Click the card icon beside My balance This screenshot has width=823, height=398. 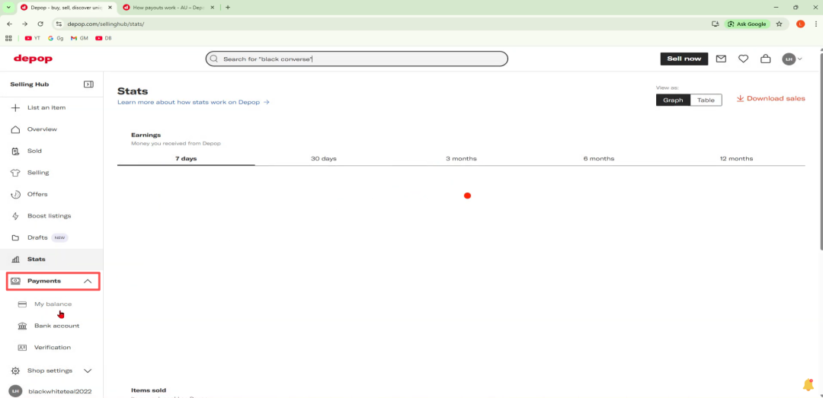23,304
